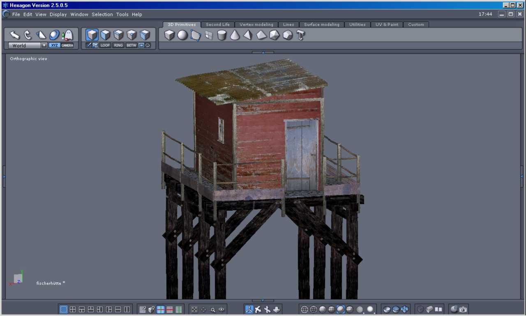
Task: Click the fit-all zoom extents icon
Action: coord(194,309)
